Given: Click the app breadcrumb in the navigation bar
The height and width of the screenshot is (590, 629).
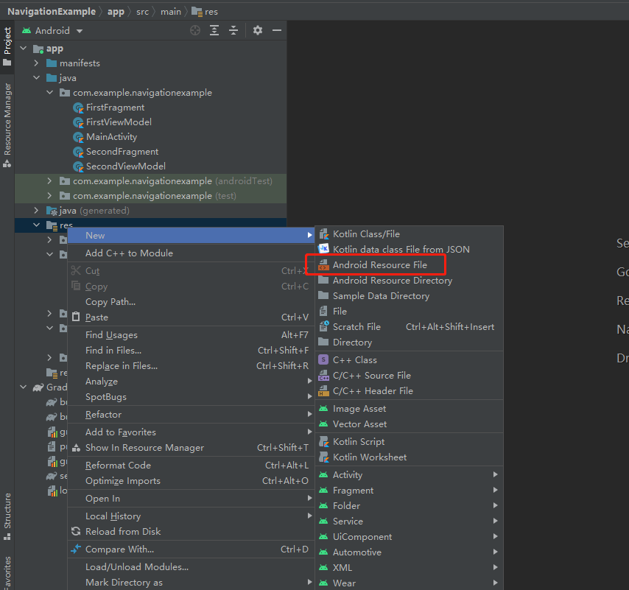Looking at the screenshot, I should (x=116, y=11).
